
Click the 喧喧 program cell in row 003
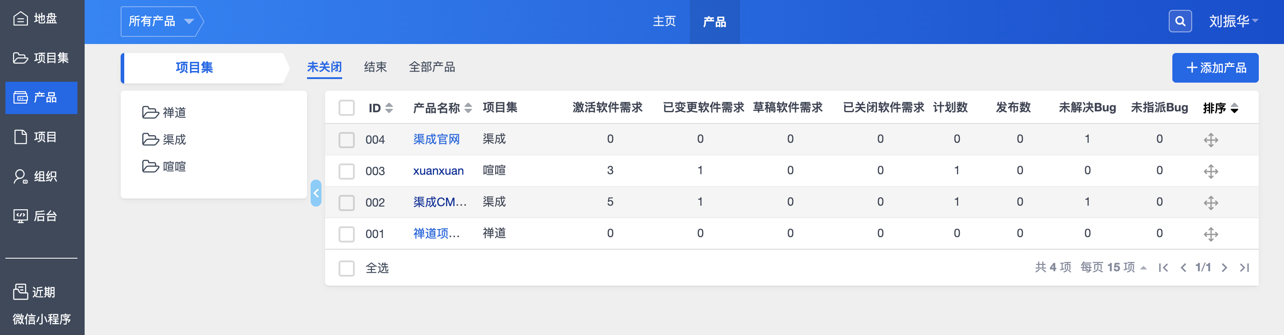click(x=494, y=171)
